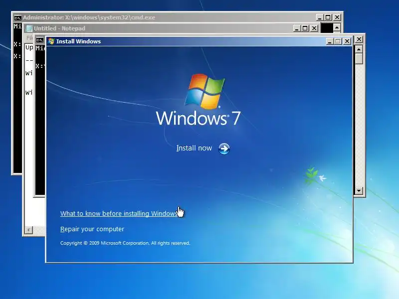Open the File menu in Notepad
This screenshot has width=399, height=299.
pyautogui.click(x=30, y=38)
